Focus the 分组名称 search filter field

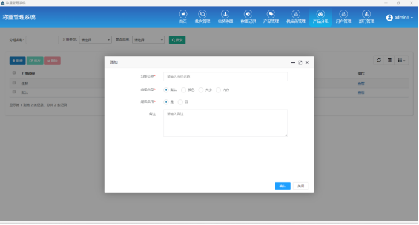point(42,40)
